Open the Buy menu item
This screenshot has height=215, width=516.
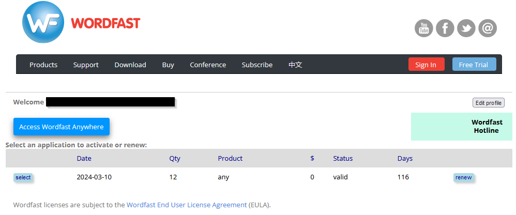168,65
